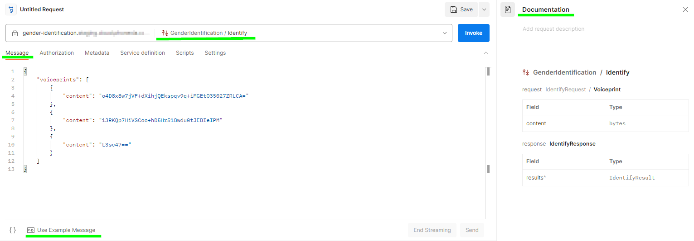This screenshot has height=241, width=694.
Task: Click the gRPC request icon beside Untitled Request
Action: coord(10,9)
